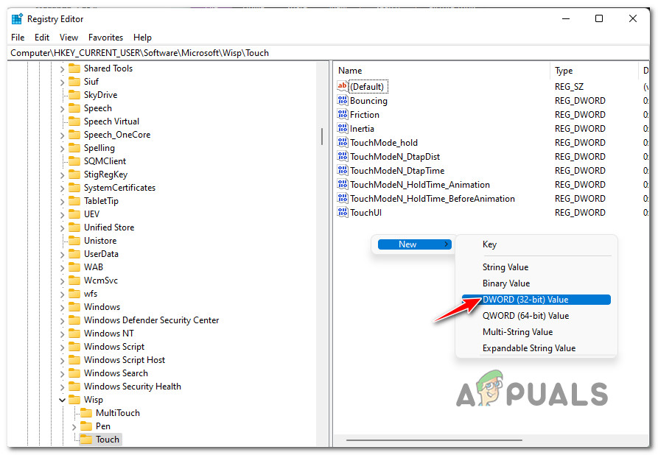The image size is (658, 455).
Task: Expand the Speech_OneCore key
Action: [62, 135]
